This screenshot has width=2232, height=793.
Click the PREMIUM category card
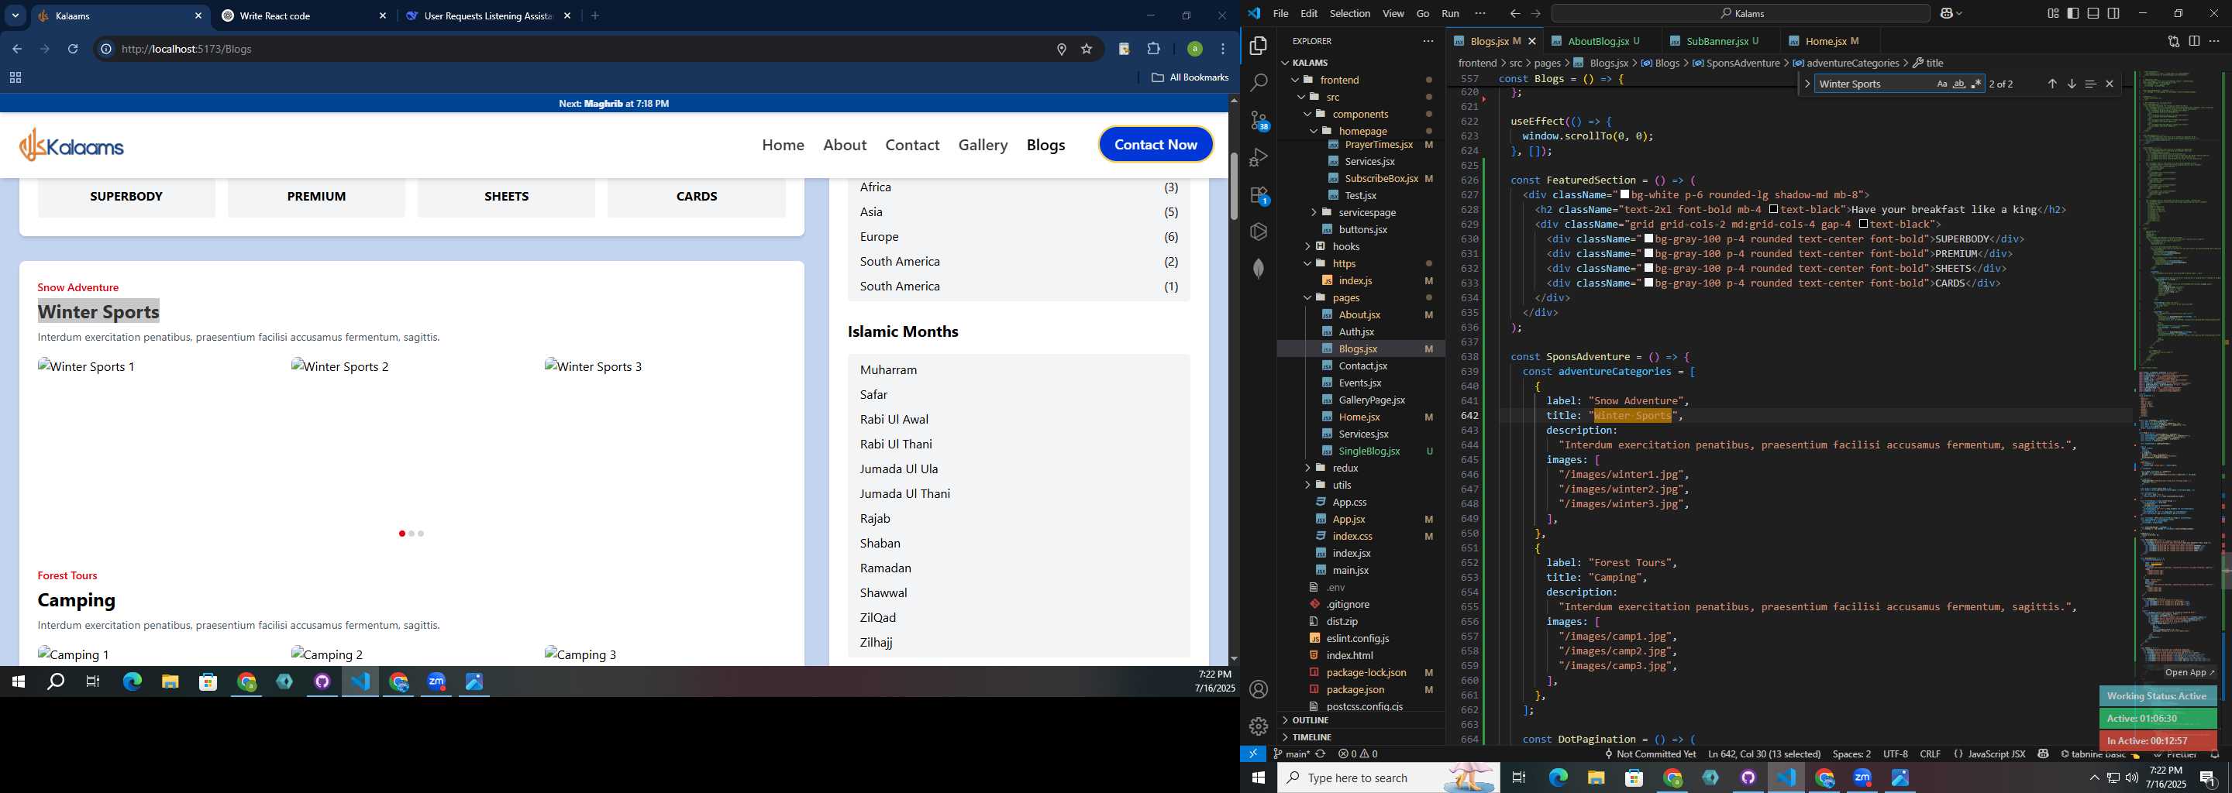click(316, 197)
